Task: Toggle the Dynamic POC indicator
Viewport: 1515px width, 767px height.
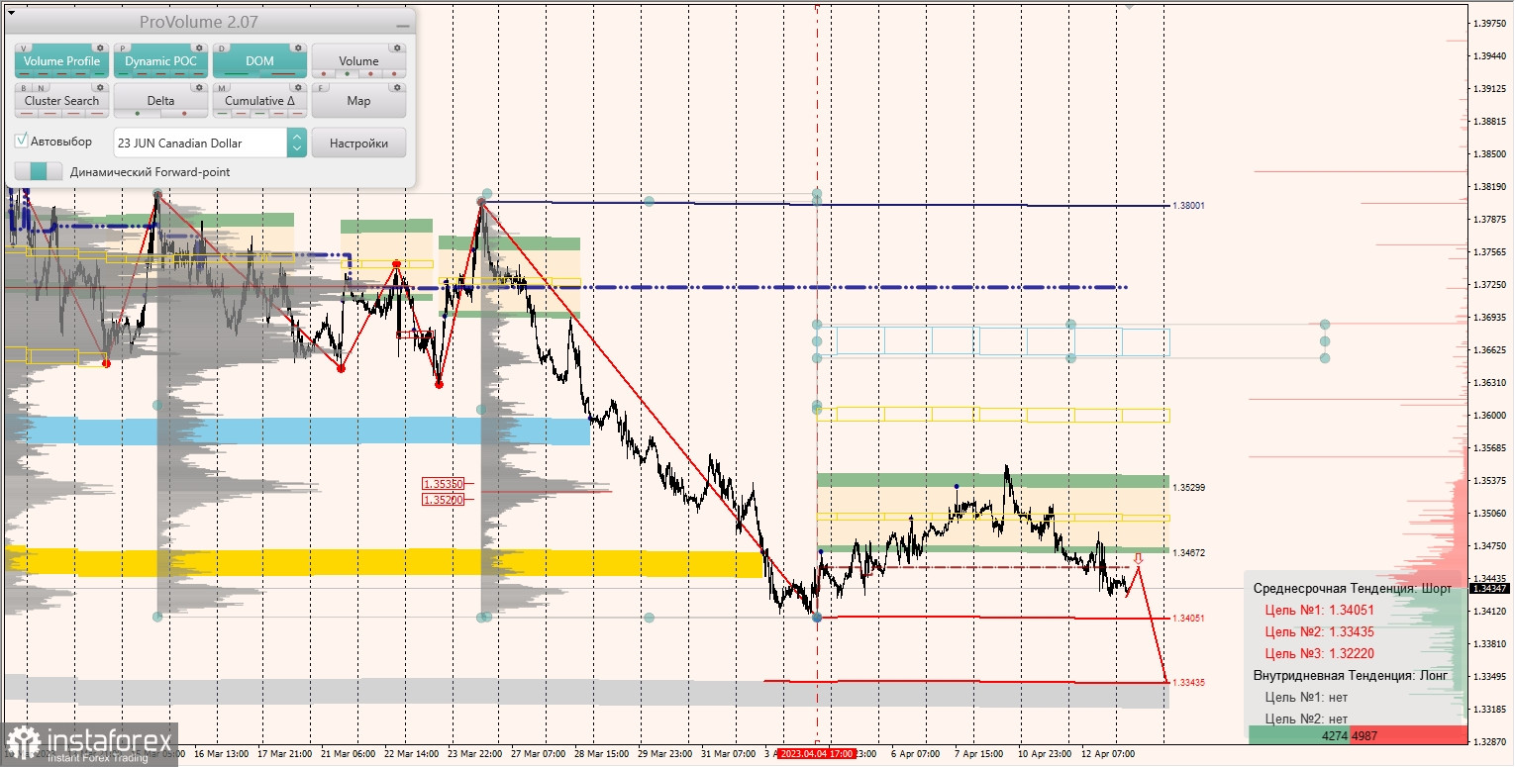Action: 160,60
